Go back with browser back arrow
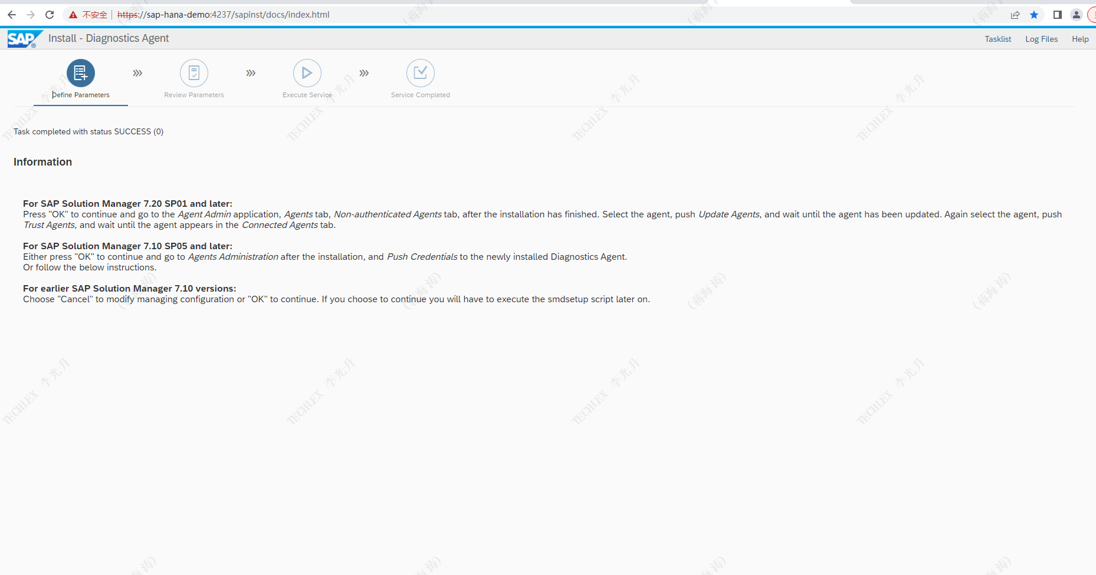Screen dimensions: 1096x575 click(12, 15)
